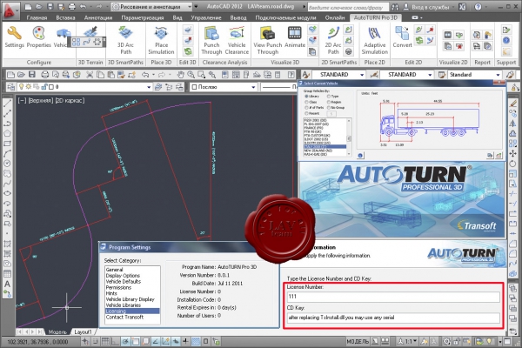Open the Layer Properties Manager icon
The width and height of the screenshot is (522, 348).
(x=11, y=87)
